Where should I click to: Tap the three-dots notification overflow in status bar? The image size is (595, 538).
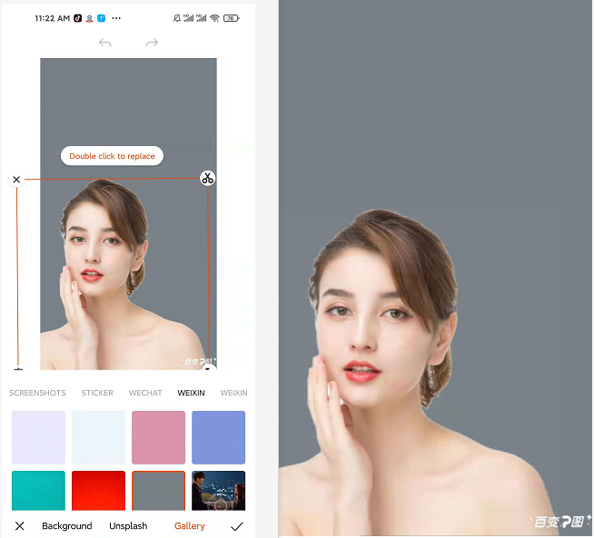pos(116,18)
